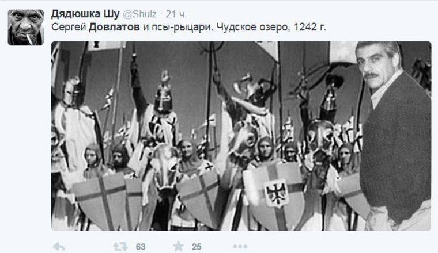
Task: Click the display name Дядюшка Шу
Action: coord(85,14)
